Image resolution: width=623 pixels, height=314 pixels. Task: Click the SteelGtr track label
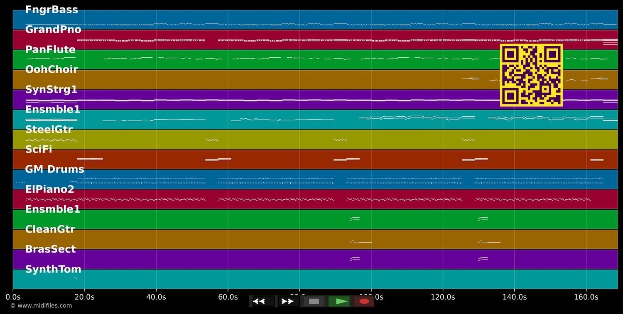49,130
